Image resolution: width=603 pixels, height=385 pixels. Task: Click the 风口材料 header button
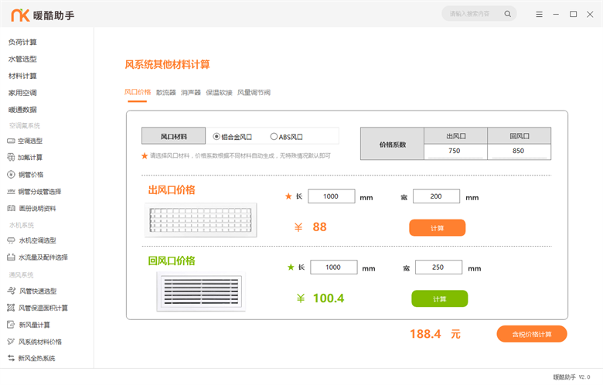point(173,136)
